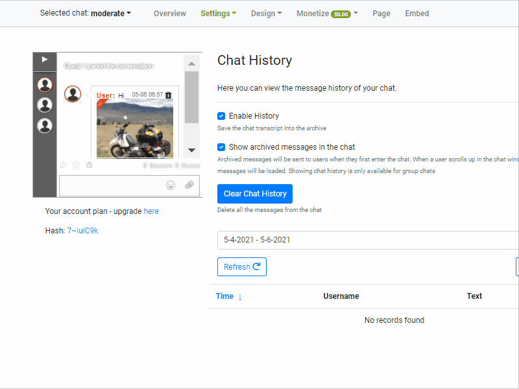Click the pin icon below the chat
Viewport: 519px width, 389px height.
coord(64,165)
